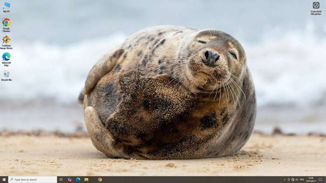Switch the ENG input language indicator
Viewport: 326px width, 183px height.
tap(302, 179)
